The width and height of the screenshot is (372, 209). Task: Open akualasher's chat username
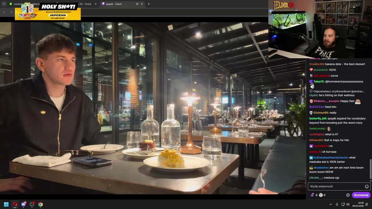[321, 168]
